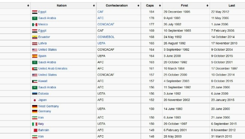The image size is (245, 139).
Task: Open the CONMEBOL confederation link
Action: (x=106, y=37)
